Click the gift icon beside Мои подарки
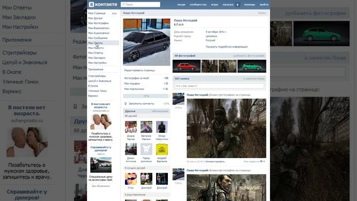The height and width of the screenshot is (201, 357). tap(166, 84)
